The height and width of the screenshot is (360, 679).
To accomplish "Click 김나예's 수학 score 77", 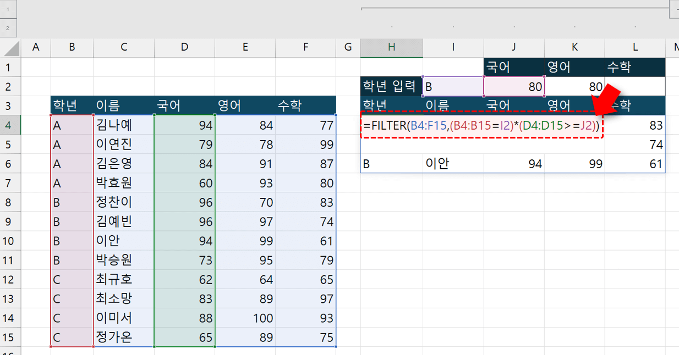I will point(305,125).
